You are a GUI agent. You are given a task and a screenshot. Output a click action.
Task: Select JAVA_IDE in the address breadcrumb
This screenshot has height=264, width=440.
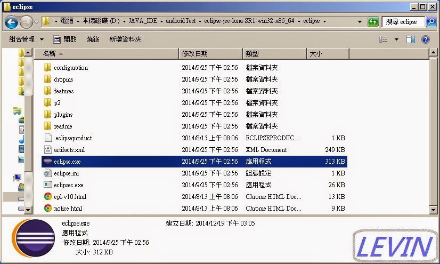point(143,21)
